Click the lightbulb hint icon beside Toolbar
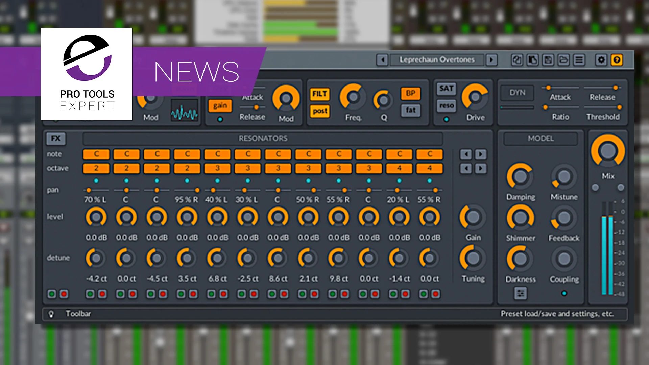This screenshot has height=365, width=649. 51,314
